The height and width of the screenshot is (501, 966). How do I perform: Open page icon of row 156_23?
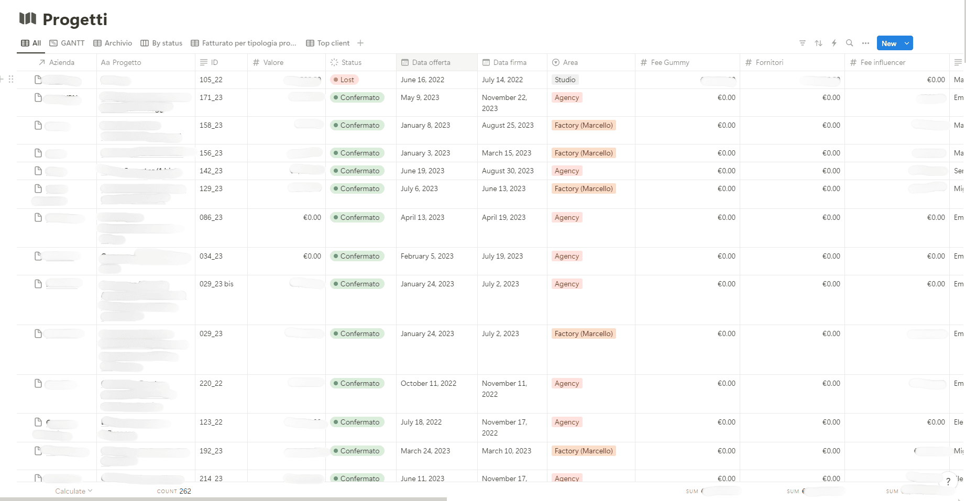click(38, 153)
